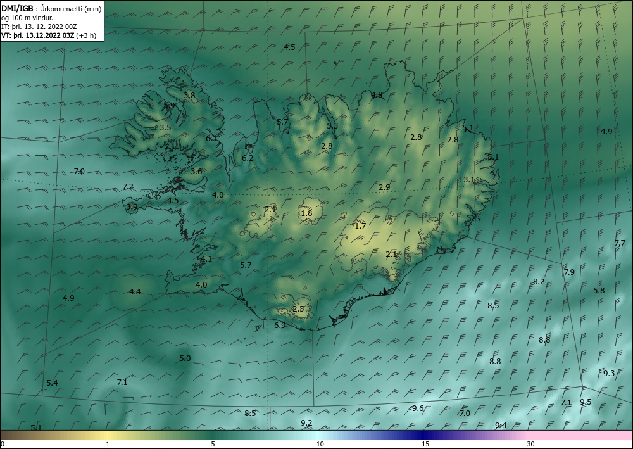Select the 5.8 value label
633x449 pixels.
[x=599, y=290]
